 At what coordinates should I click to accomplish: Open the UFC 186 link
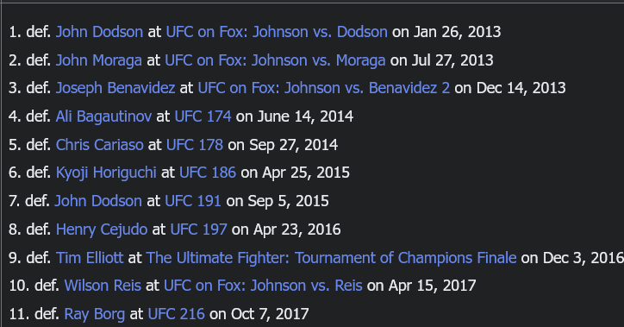pyautogui.click(x=208, y=173)
